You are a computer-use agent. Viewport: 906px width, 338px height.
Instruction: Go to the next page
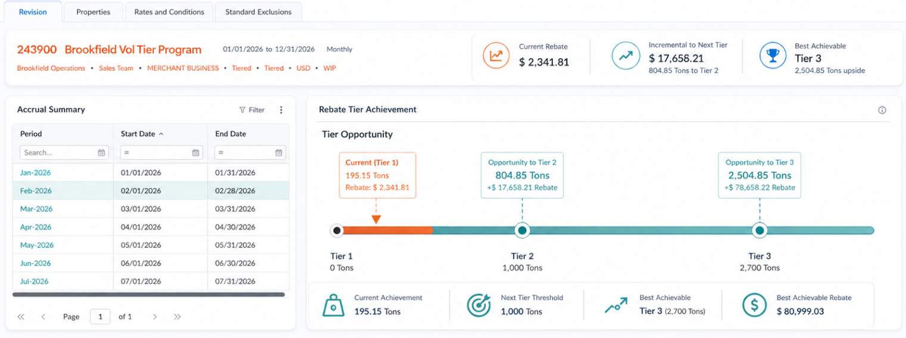155,317
